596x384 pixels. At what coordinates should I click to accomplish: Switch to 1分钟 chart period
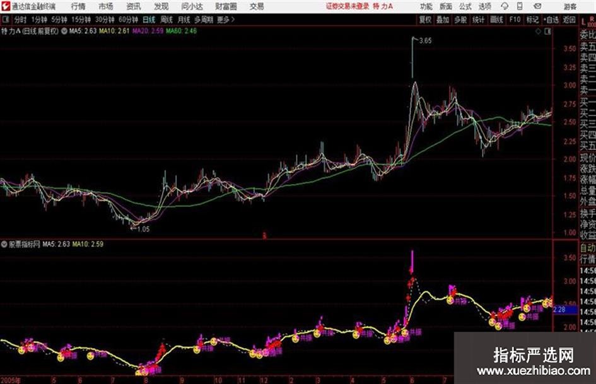click(38, 20)
